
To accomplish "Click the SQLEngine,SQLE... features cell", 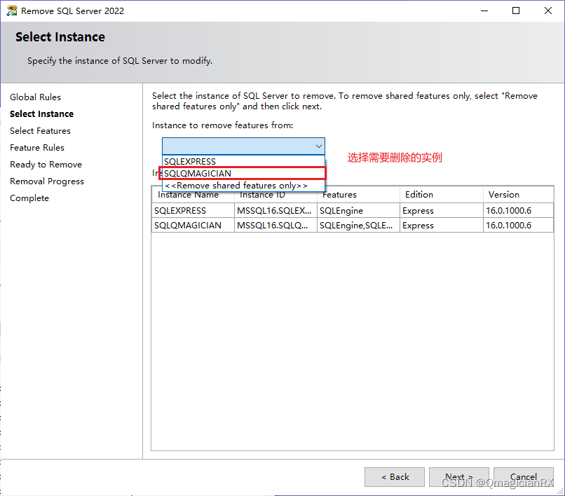I will click(358, 226).
